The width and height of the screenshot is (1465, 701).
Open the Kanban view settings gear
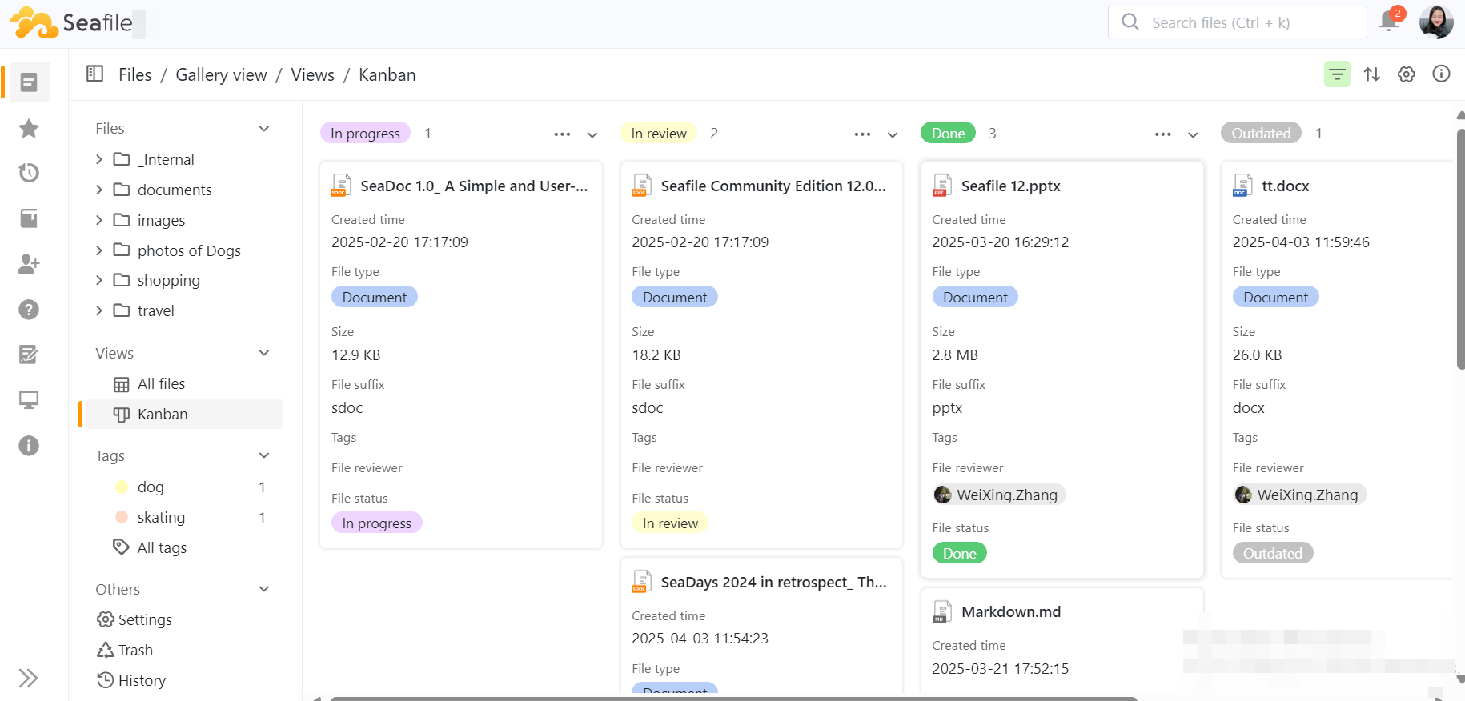pos(1407,74)
